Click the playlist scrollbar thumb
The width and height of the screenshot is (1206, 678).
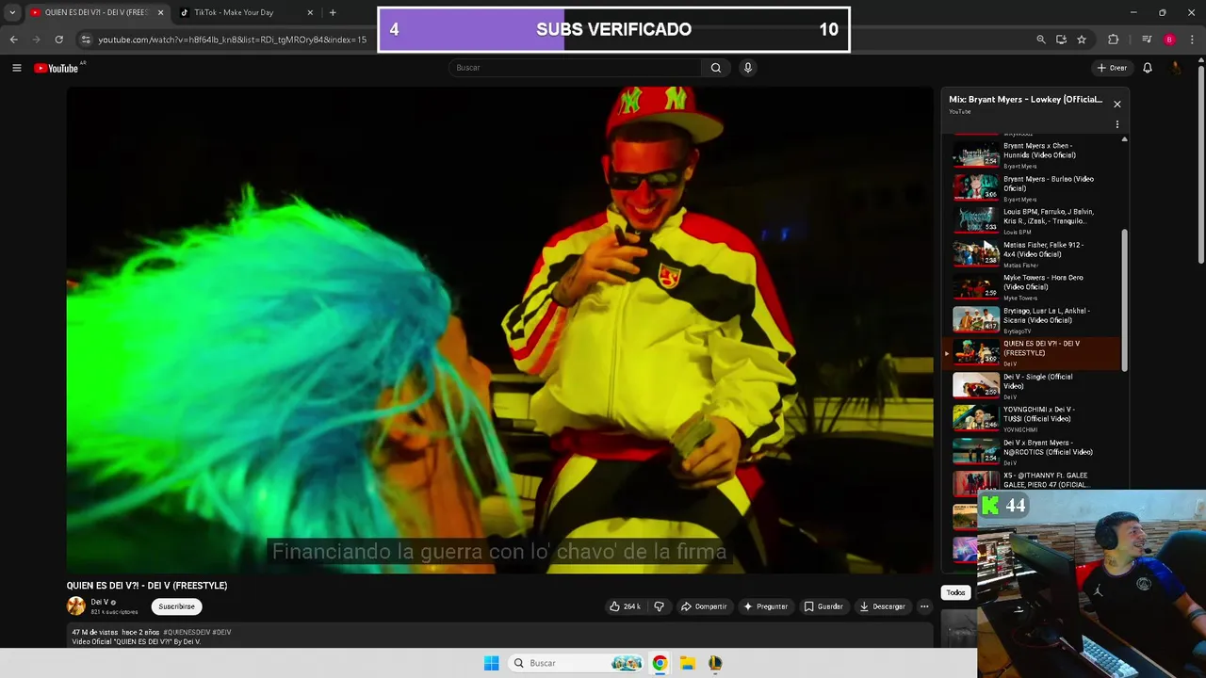[x=1123, y=299]
